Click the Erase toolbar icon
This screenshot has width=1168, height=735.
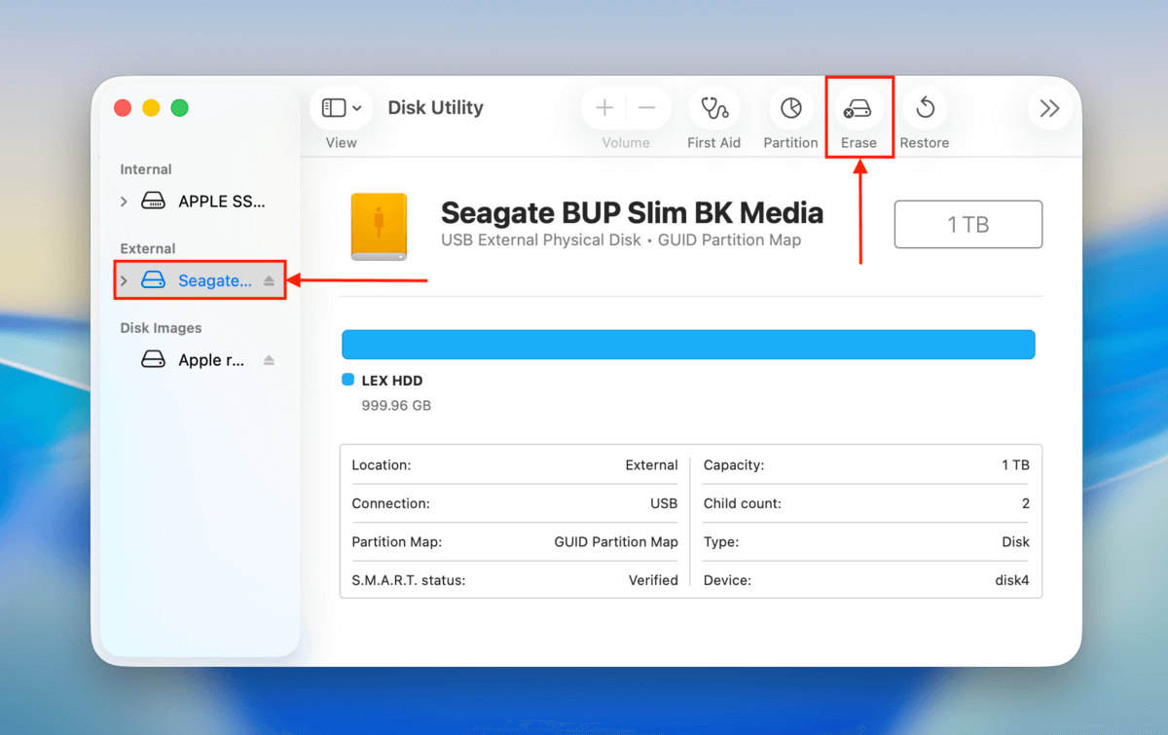tap(859, 108)
